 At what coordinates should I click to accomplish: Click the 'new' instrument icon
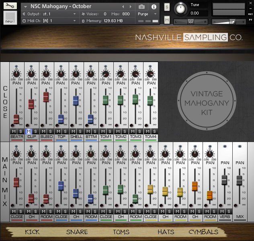[10, 18]
